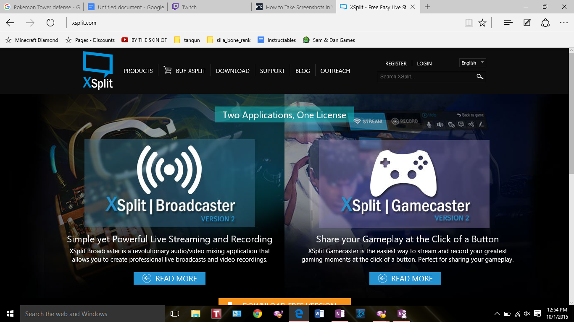574x322 pixels.
Task: Open Edge's more actions menu
Action: 564,23
